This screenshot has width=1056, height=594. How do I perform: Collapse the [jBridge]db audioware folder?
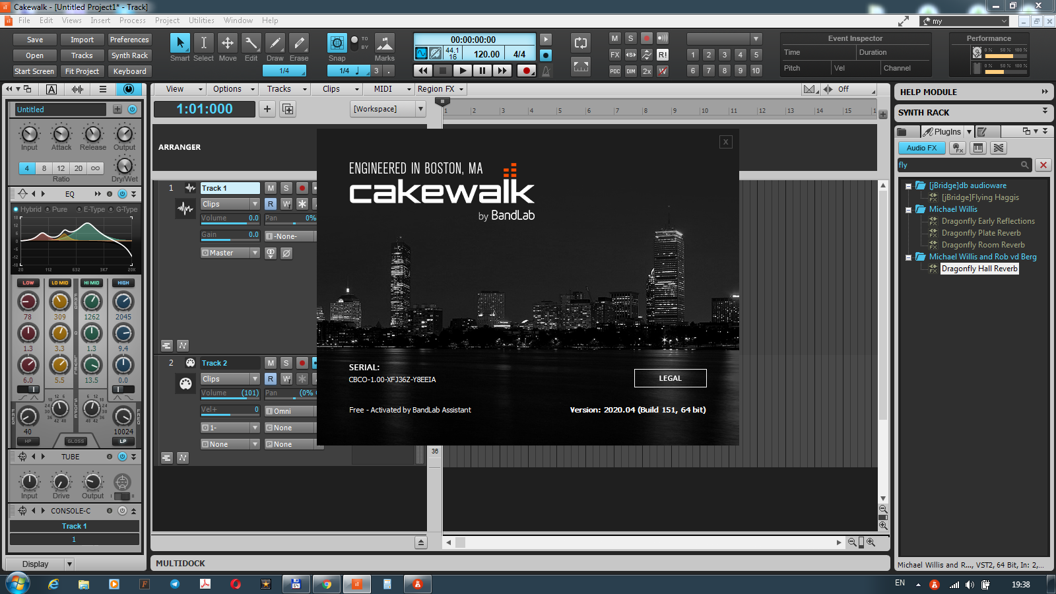pos(909,186)
